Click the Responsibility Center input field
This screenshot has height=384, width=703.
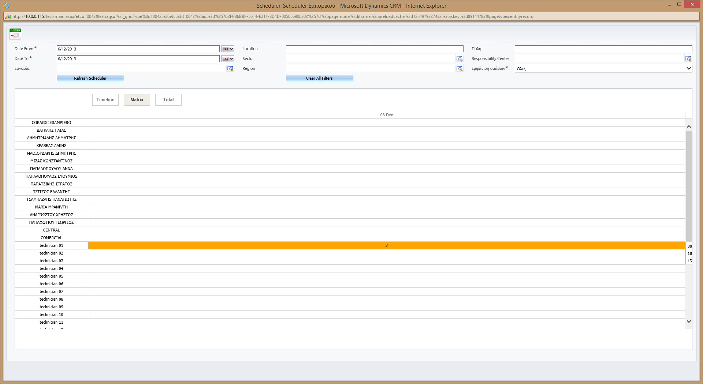tap(599, 59)
